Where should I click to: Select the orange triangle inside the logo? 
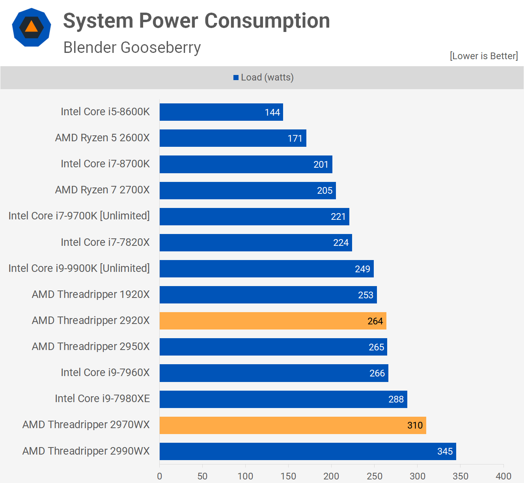32,27
